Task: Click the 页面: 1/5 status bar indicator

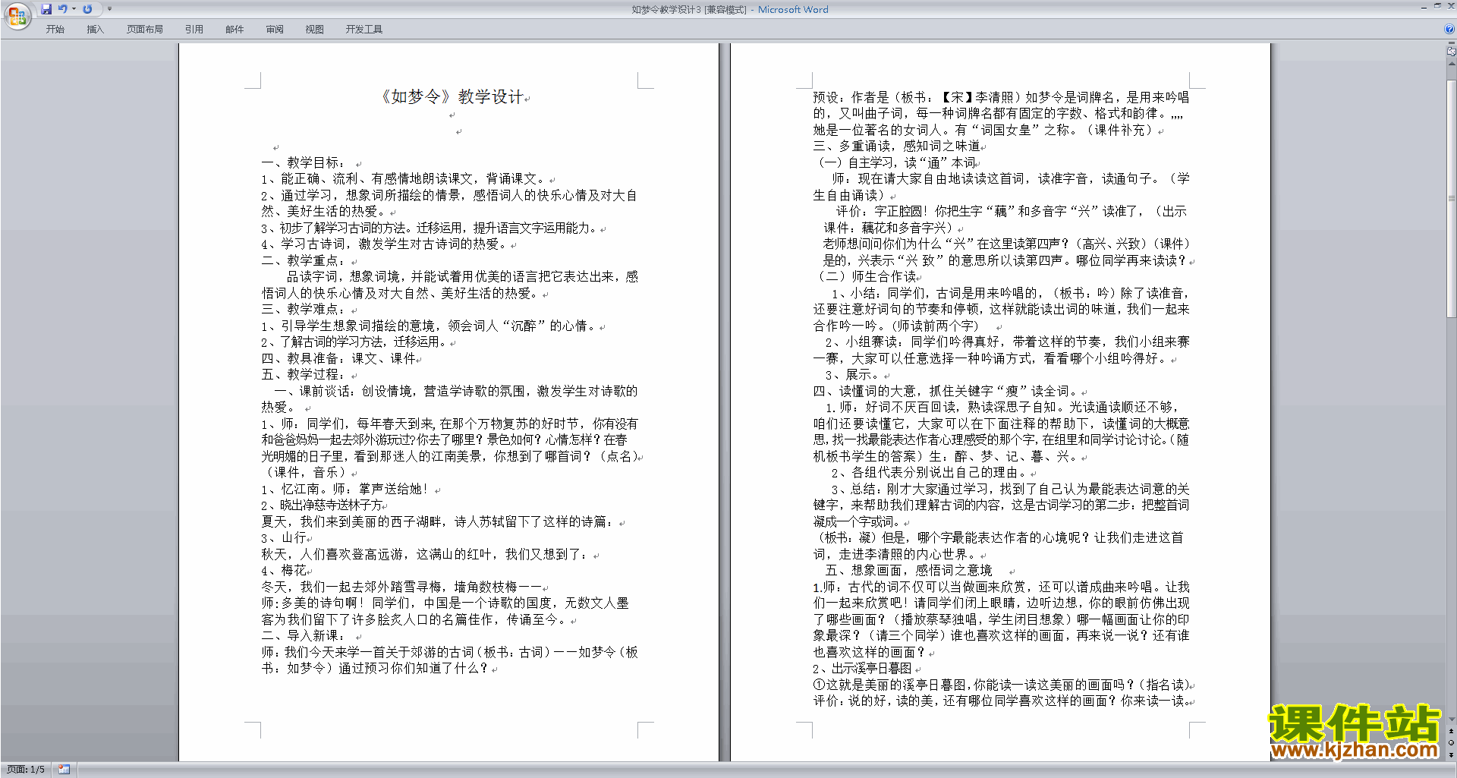Action: coord(26,770)
